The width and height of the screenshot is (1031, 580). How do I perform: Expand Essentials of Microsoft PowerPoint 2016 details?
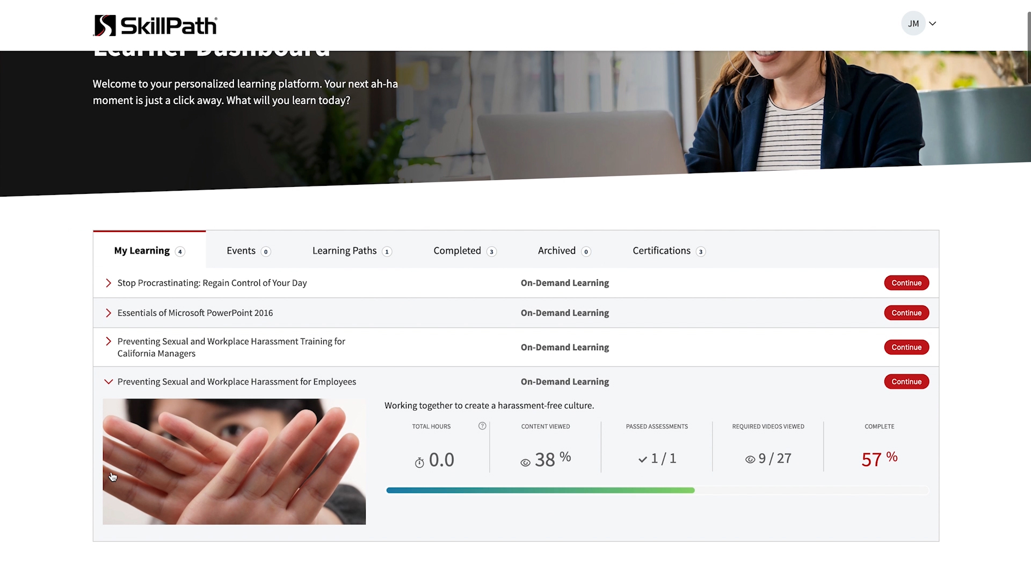coord(108,313)
